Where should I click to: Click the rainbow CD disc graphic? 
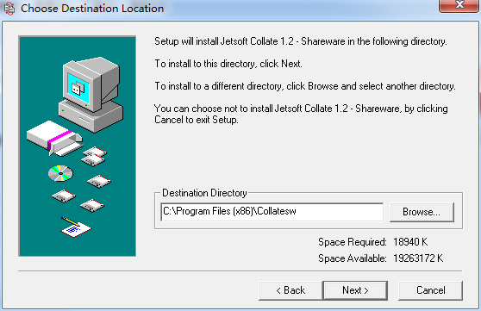60,173
